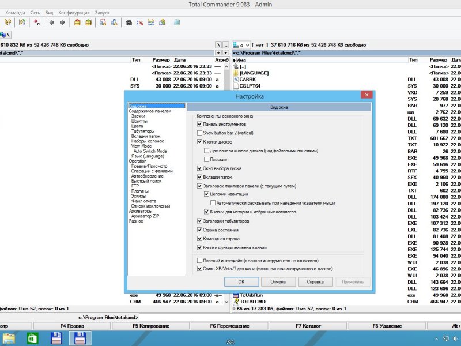This screenshot has height=346, width=461.
Task: Open left panel favorites star button
Action: click(218, 52)
